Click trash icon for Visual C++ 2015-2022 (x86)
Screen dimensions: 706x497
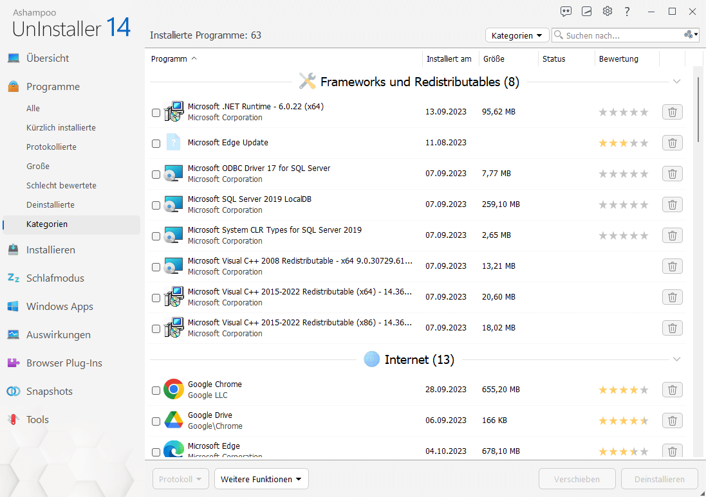tap(673, 328)
